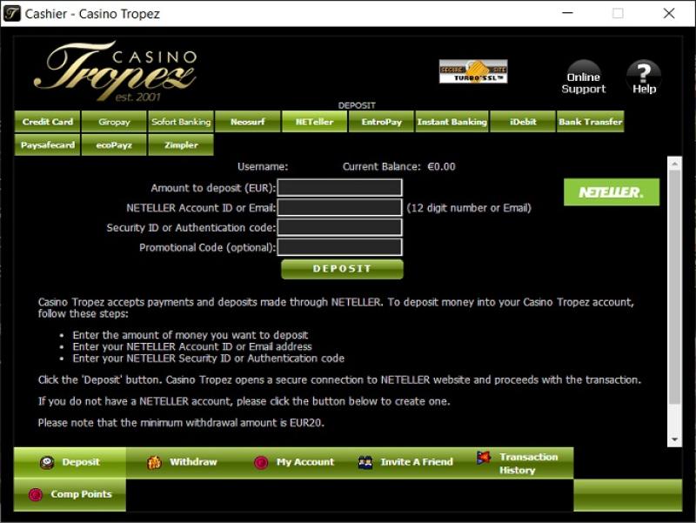Select Credit Card payment method
696x523 pixels.
click(48, 122)
